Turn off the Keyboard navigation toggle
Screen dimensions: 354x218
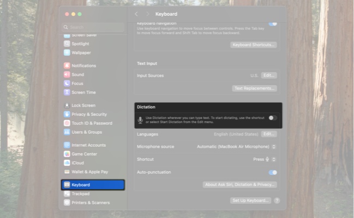coord(273,24)
